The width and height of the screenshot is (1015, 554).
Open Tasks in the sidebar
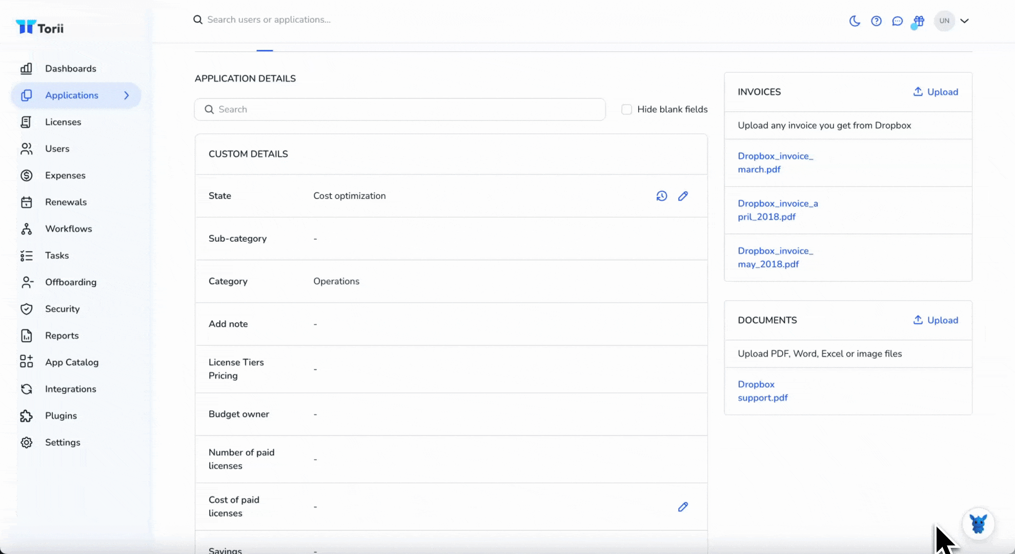[57, 255]
